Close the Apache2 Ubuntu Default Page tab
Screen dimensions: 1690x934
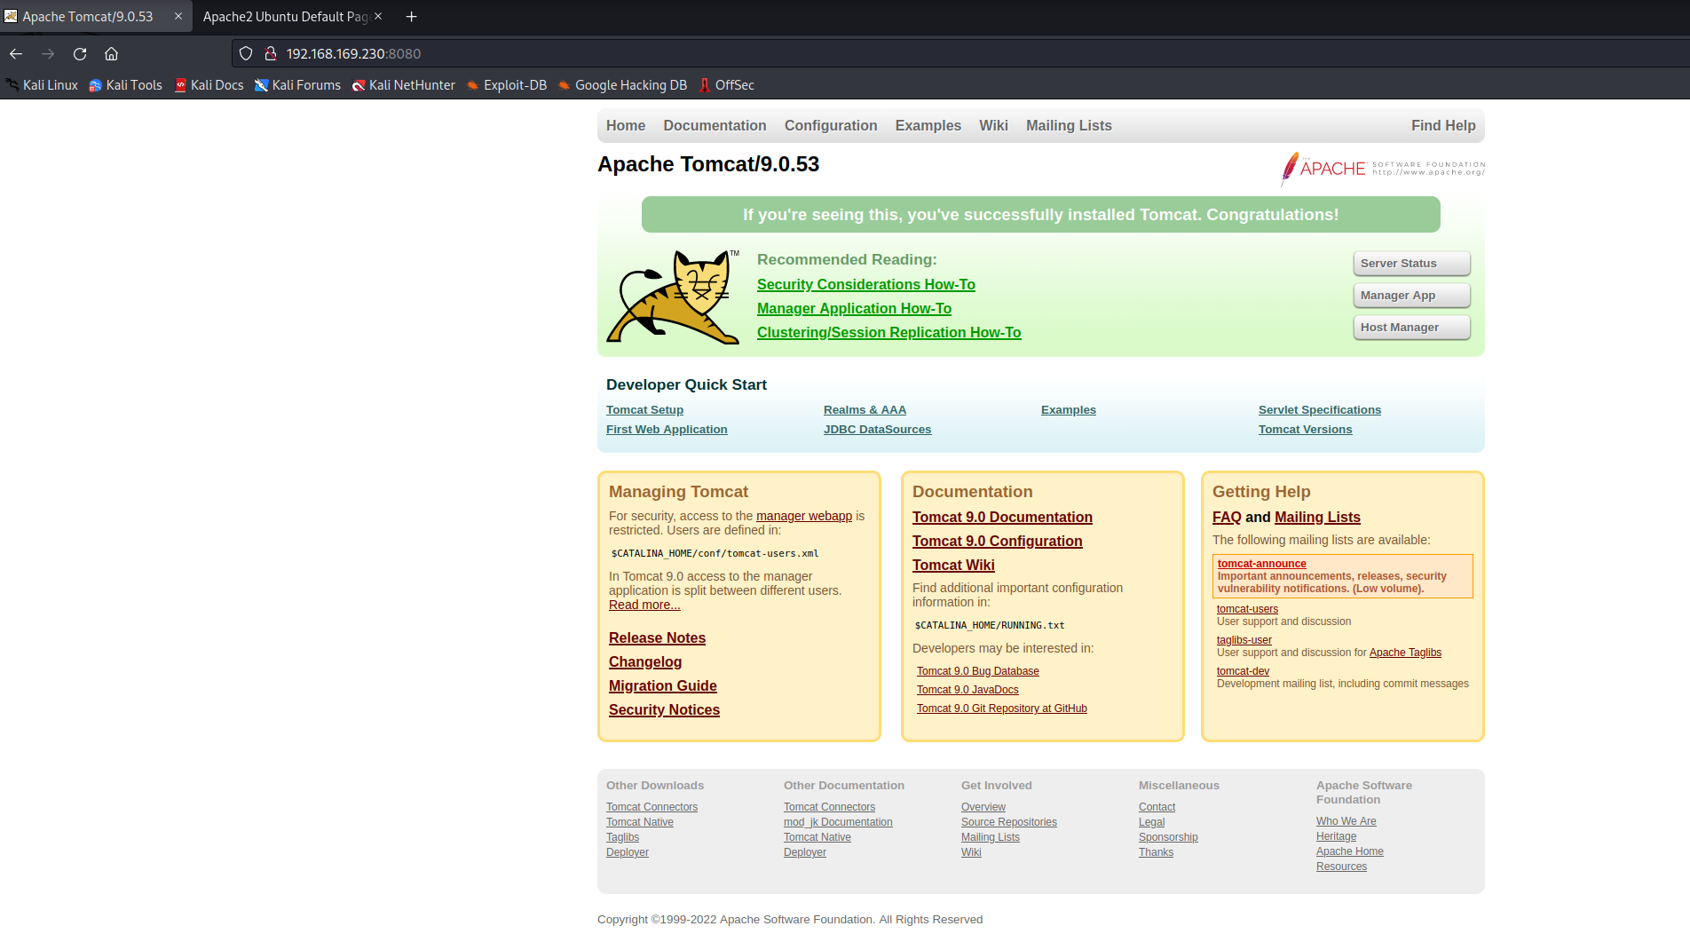(x=378, y=17)
